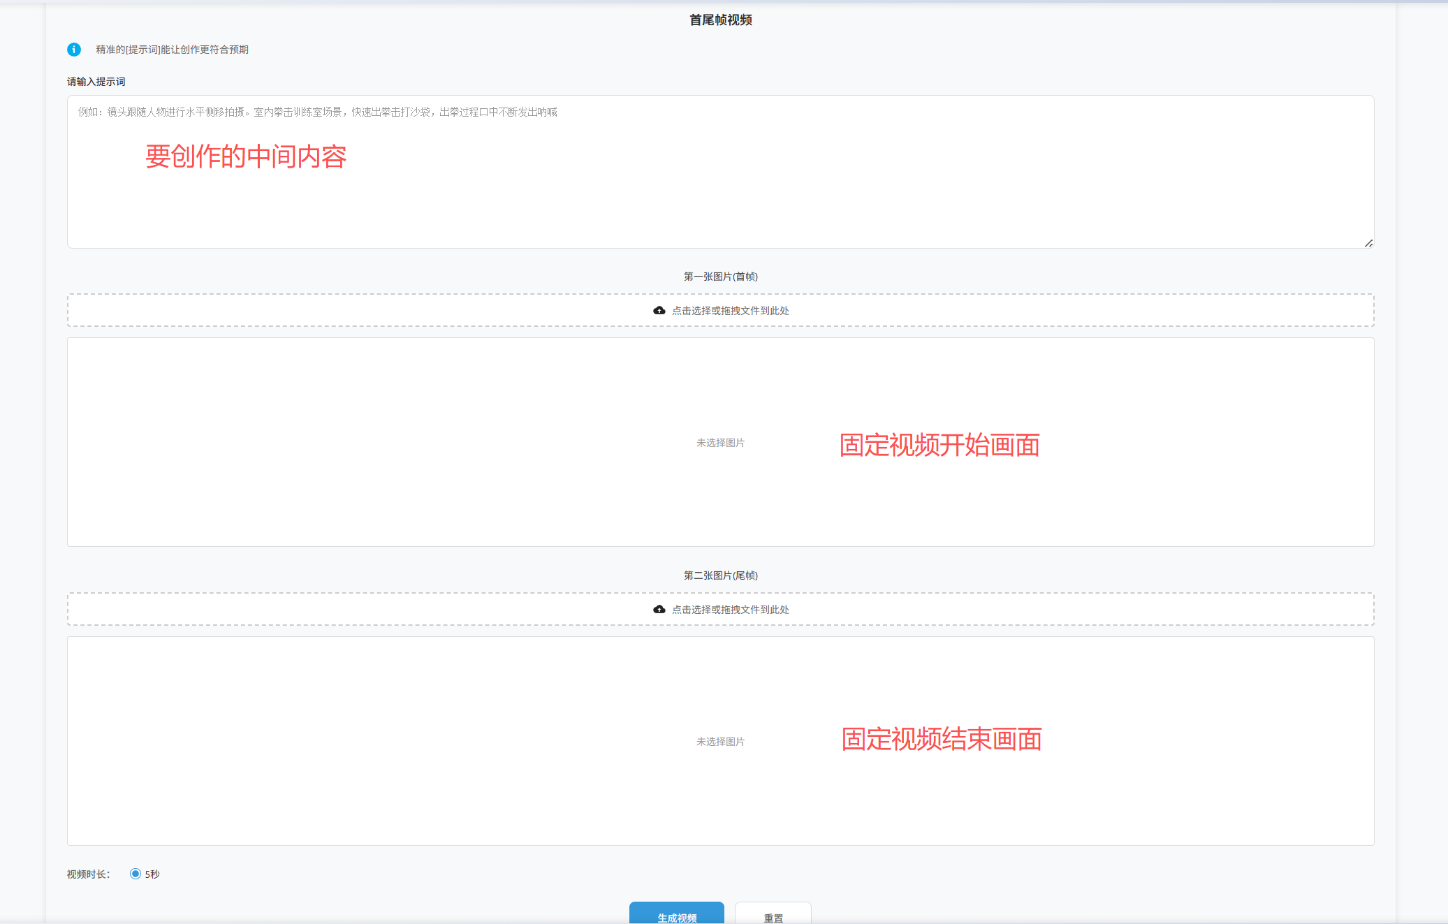The height and width of the screenshot is (924, 1448).
Task: Click the first frame image preview area
Action: pyautogui.click(x=720, y=442)
